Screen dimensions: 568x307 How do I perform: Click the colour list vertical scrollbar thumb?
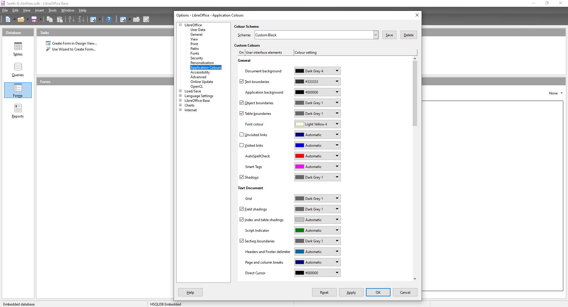tap(415, 93)
